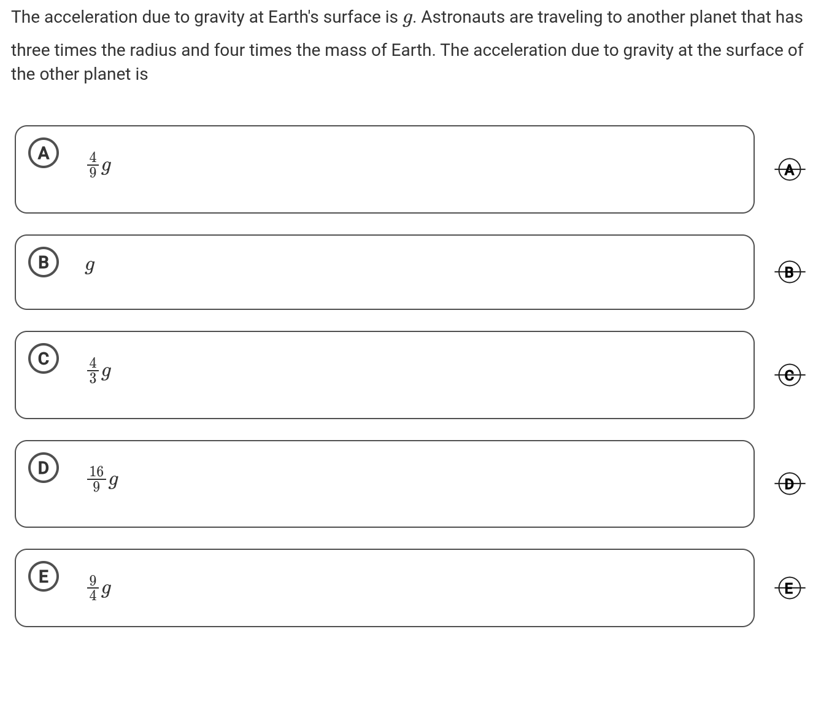Select the E answer circle
The width and height of the screenshot is (821, 707).
(44, 576)
